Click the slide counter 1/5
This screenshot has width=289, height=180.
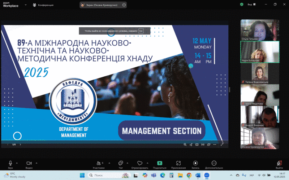click(x=14, y=145)
